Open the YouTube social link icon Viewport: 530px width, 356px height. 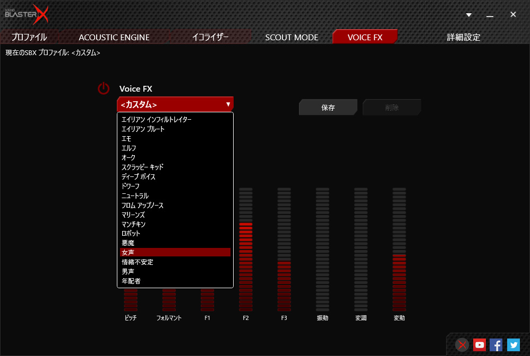[x=480, y=345]
